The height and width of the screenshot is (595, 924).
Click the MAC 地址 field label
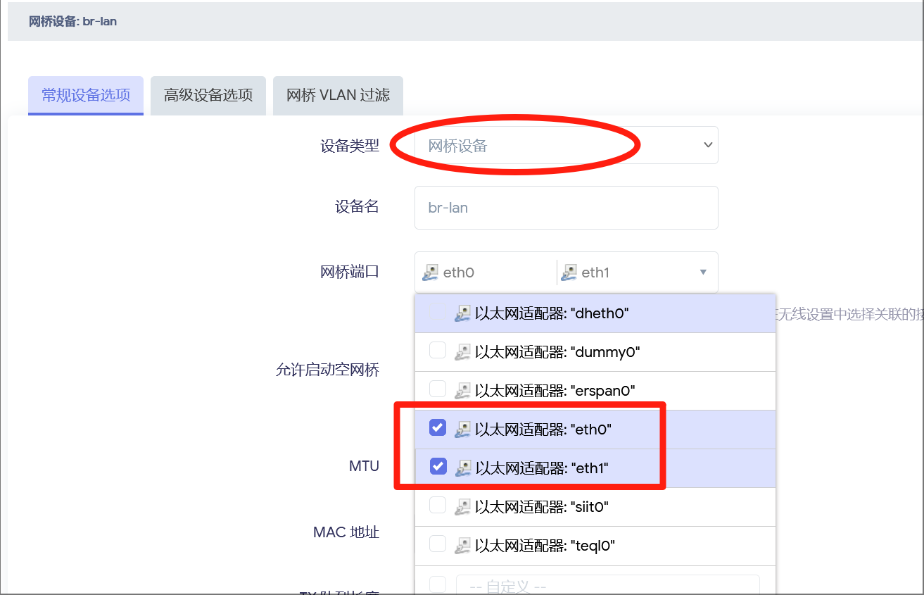tap(346, 532)
